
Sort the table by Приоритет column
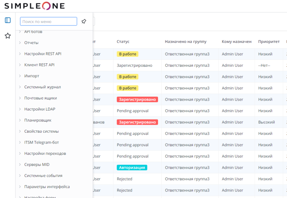tap(269, 41)
